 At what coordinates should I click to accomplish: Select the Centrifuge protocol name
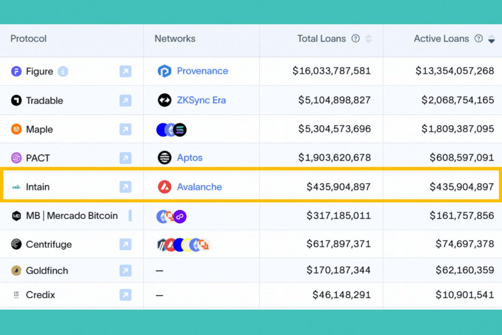(x=49, y=245)
